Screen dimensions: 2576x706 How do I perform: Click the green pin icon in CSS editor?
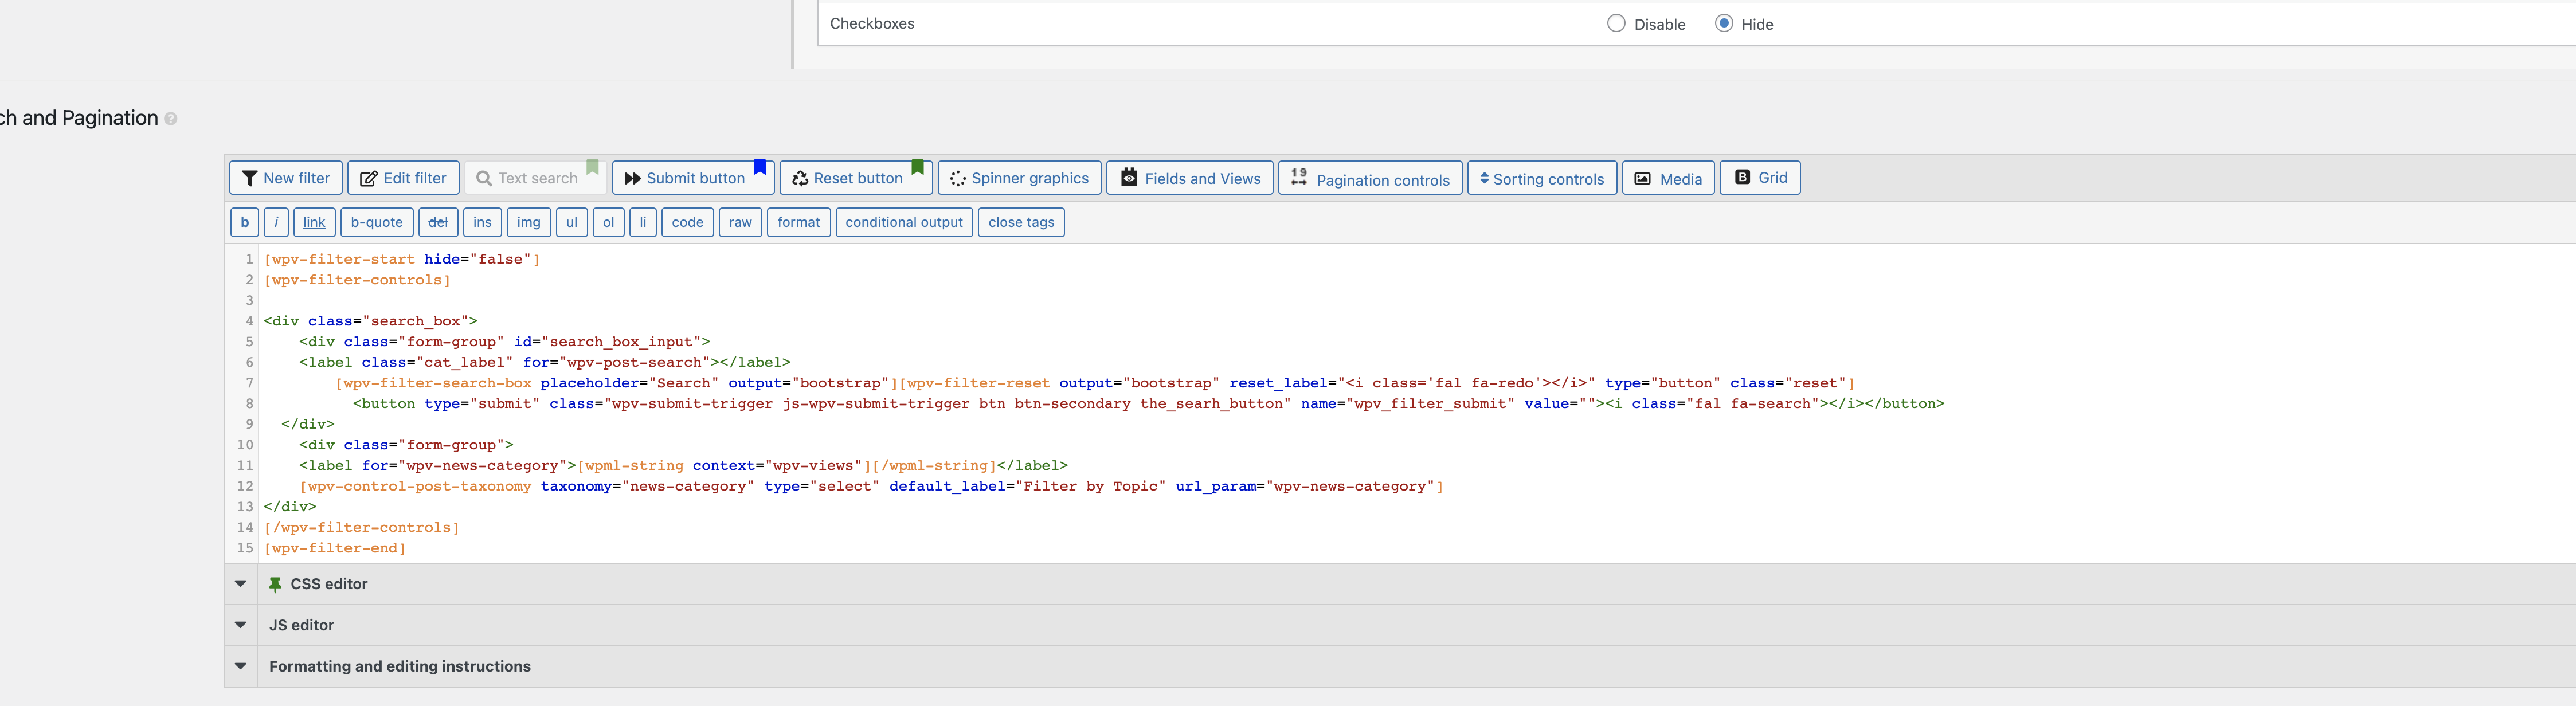275,584
